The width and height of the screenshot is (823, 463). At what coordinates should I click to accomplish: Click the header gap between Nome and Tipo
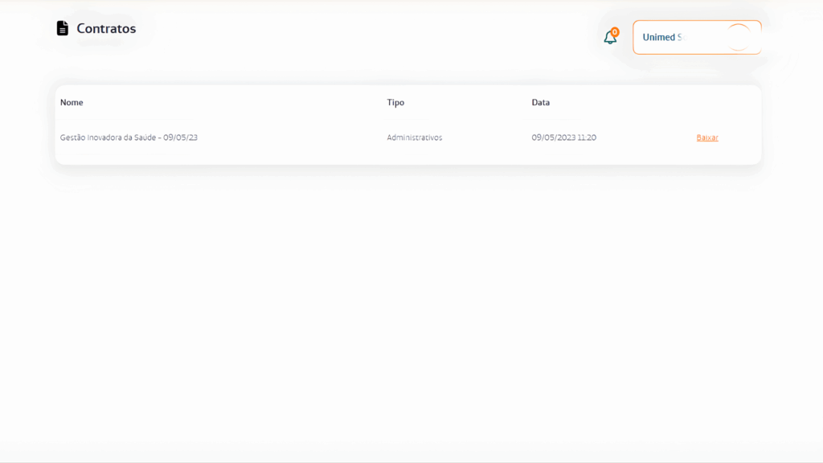233,103
